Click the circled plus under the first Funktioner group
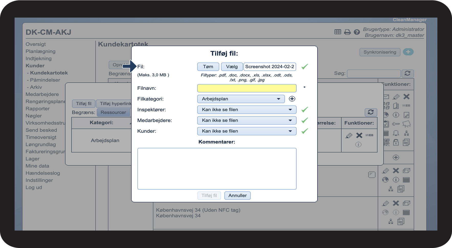 (x=396, y=157)
